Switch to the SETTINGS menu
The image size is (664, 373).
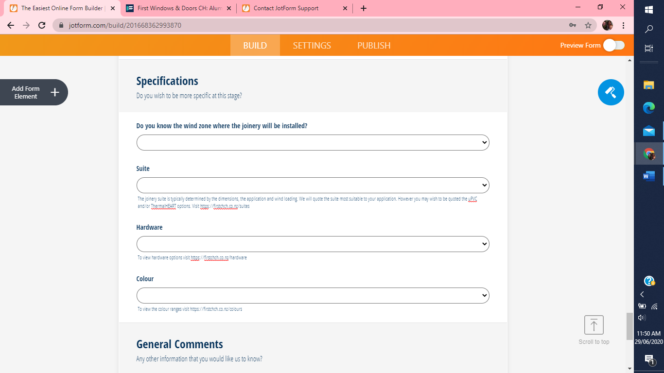click(x=311, y=45)
